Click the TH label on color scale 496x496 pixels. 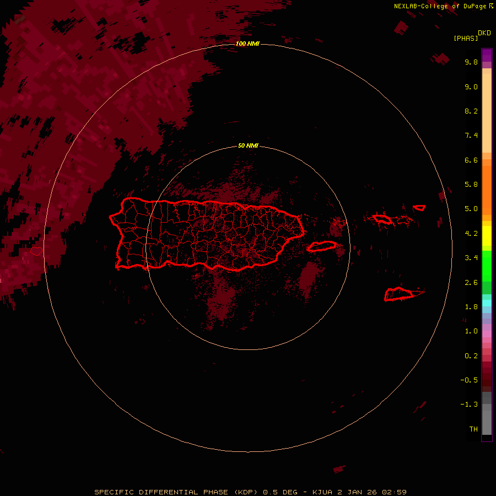(473, 429)
